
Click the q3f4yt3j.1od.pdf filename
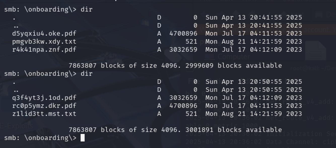pyautogui.click(x=44, y=98)
